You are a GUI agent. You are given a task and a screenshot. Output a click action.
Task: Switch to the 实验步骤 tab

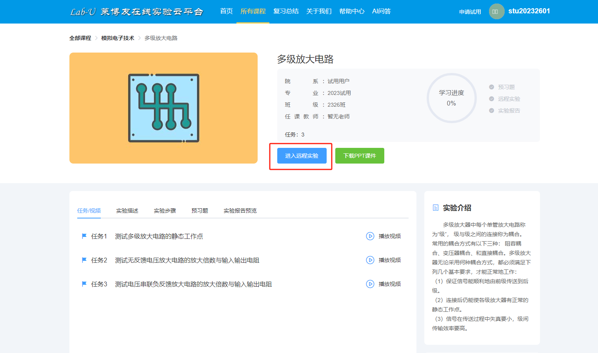pyautogui.click(x=165, y=211)
